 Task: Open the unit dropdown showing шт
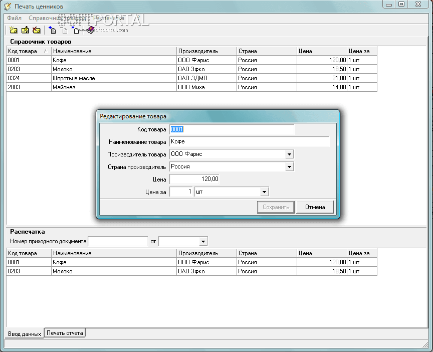[264, 192]
